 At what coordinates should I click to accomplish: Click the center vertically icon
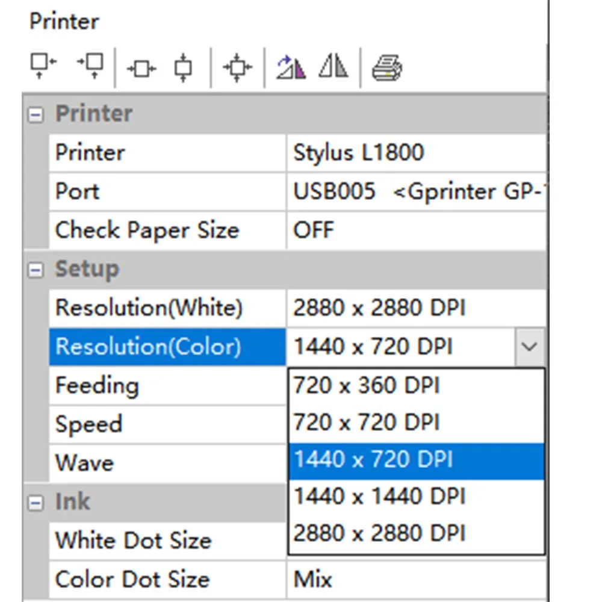pos(183,68)
